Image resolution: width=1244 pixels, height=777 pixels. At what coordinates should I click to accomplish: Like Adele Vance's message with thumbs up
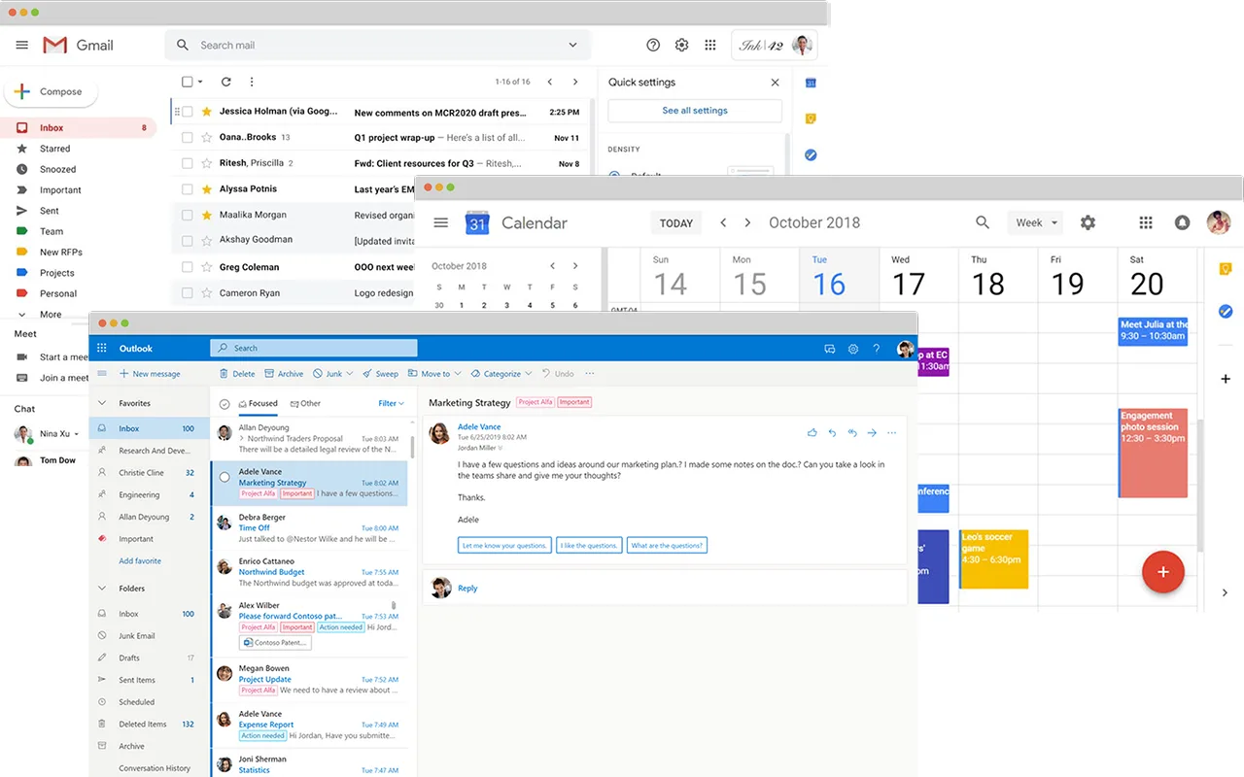tap(812, 433)
